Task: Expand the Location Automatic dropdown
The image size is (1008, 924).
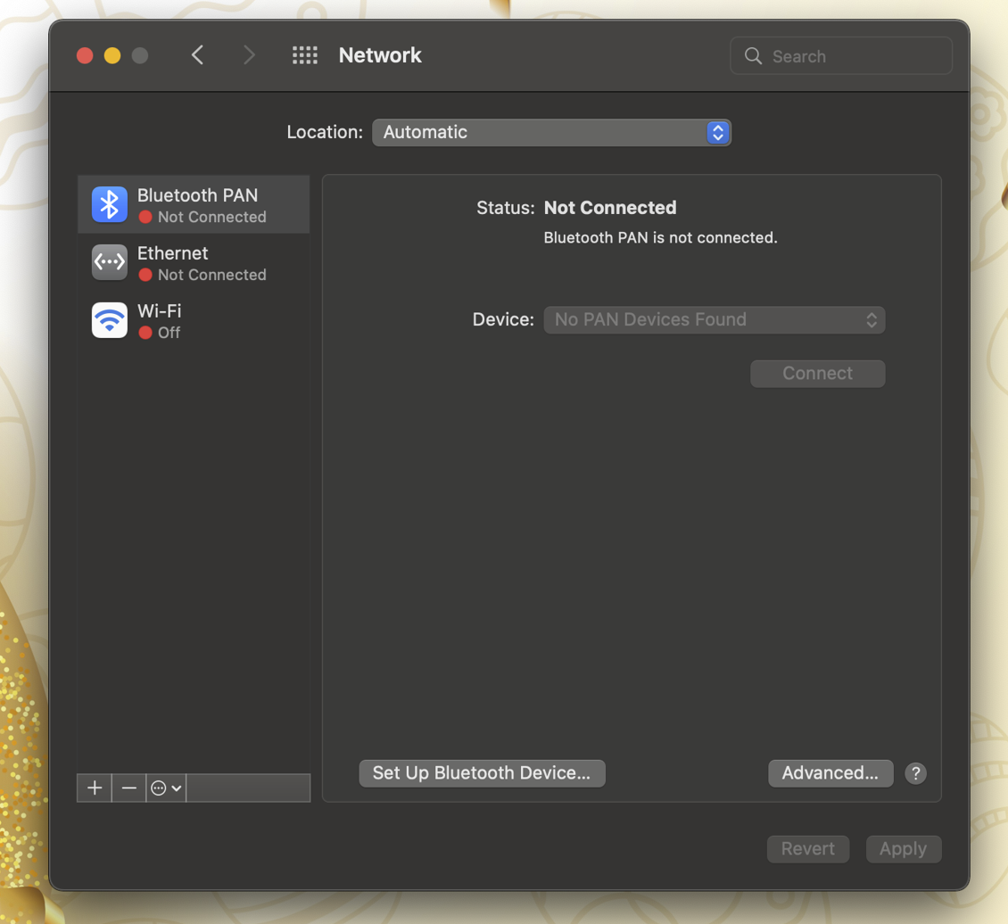Action: (x=551, y=133)
